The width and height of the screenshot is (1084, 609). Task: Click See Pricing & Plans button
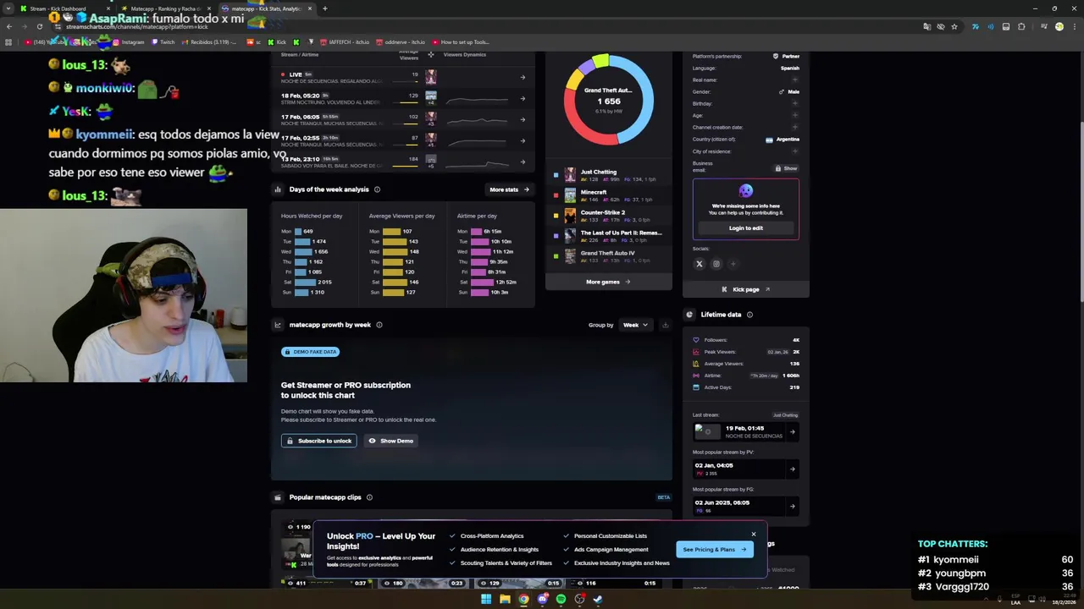coord(715,550)
